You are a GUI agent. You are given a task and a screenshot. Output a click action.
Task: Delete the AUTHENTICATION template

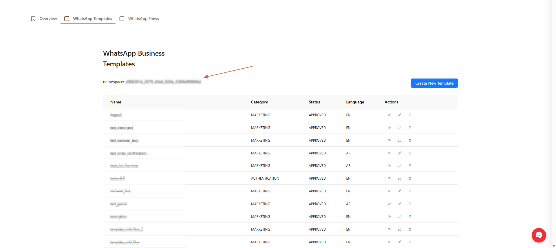point(410,178)
